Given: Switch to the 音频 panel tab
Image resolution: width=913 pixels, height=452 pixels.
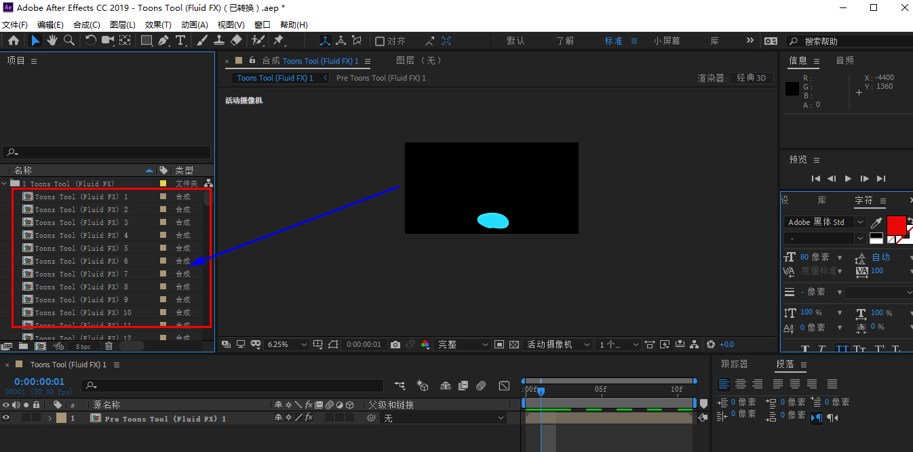Looking at the screenshot, I should [845, 60].
